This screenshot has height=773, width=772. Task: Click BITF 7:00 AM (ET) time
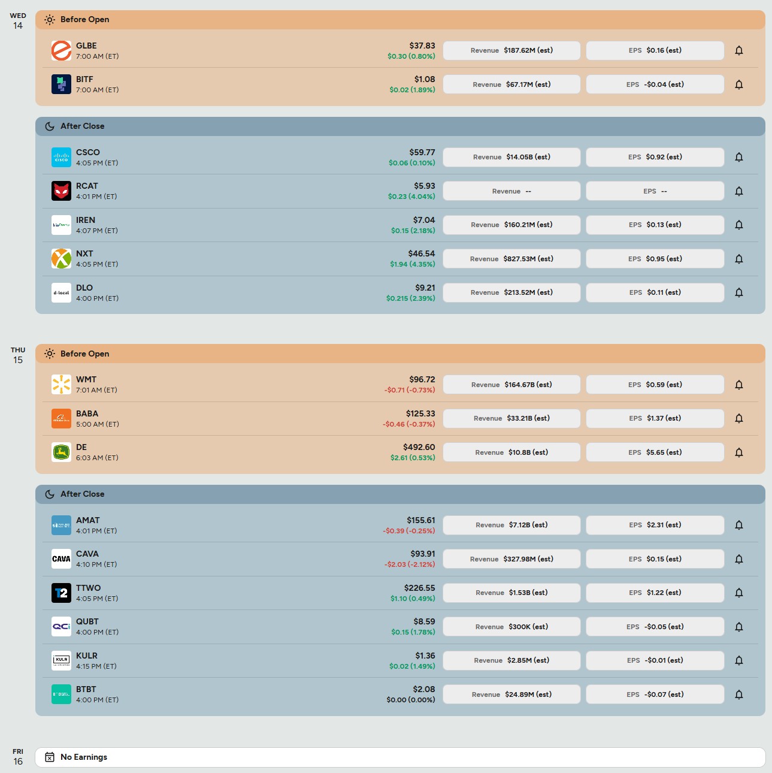click(x=98, y=90)
